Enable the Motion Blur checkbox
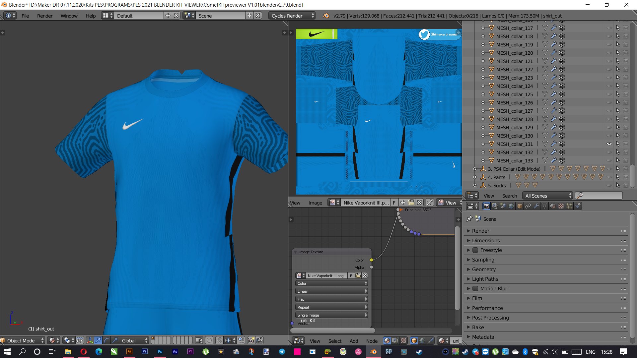The image size is (637, 358). pyautogui.click(x=475, y=288)
